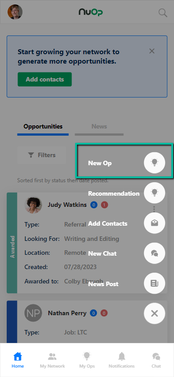Open Notifications bell in bottom bar
This screenshot has width=174, height=377.
(122, 360)
